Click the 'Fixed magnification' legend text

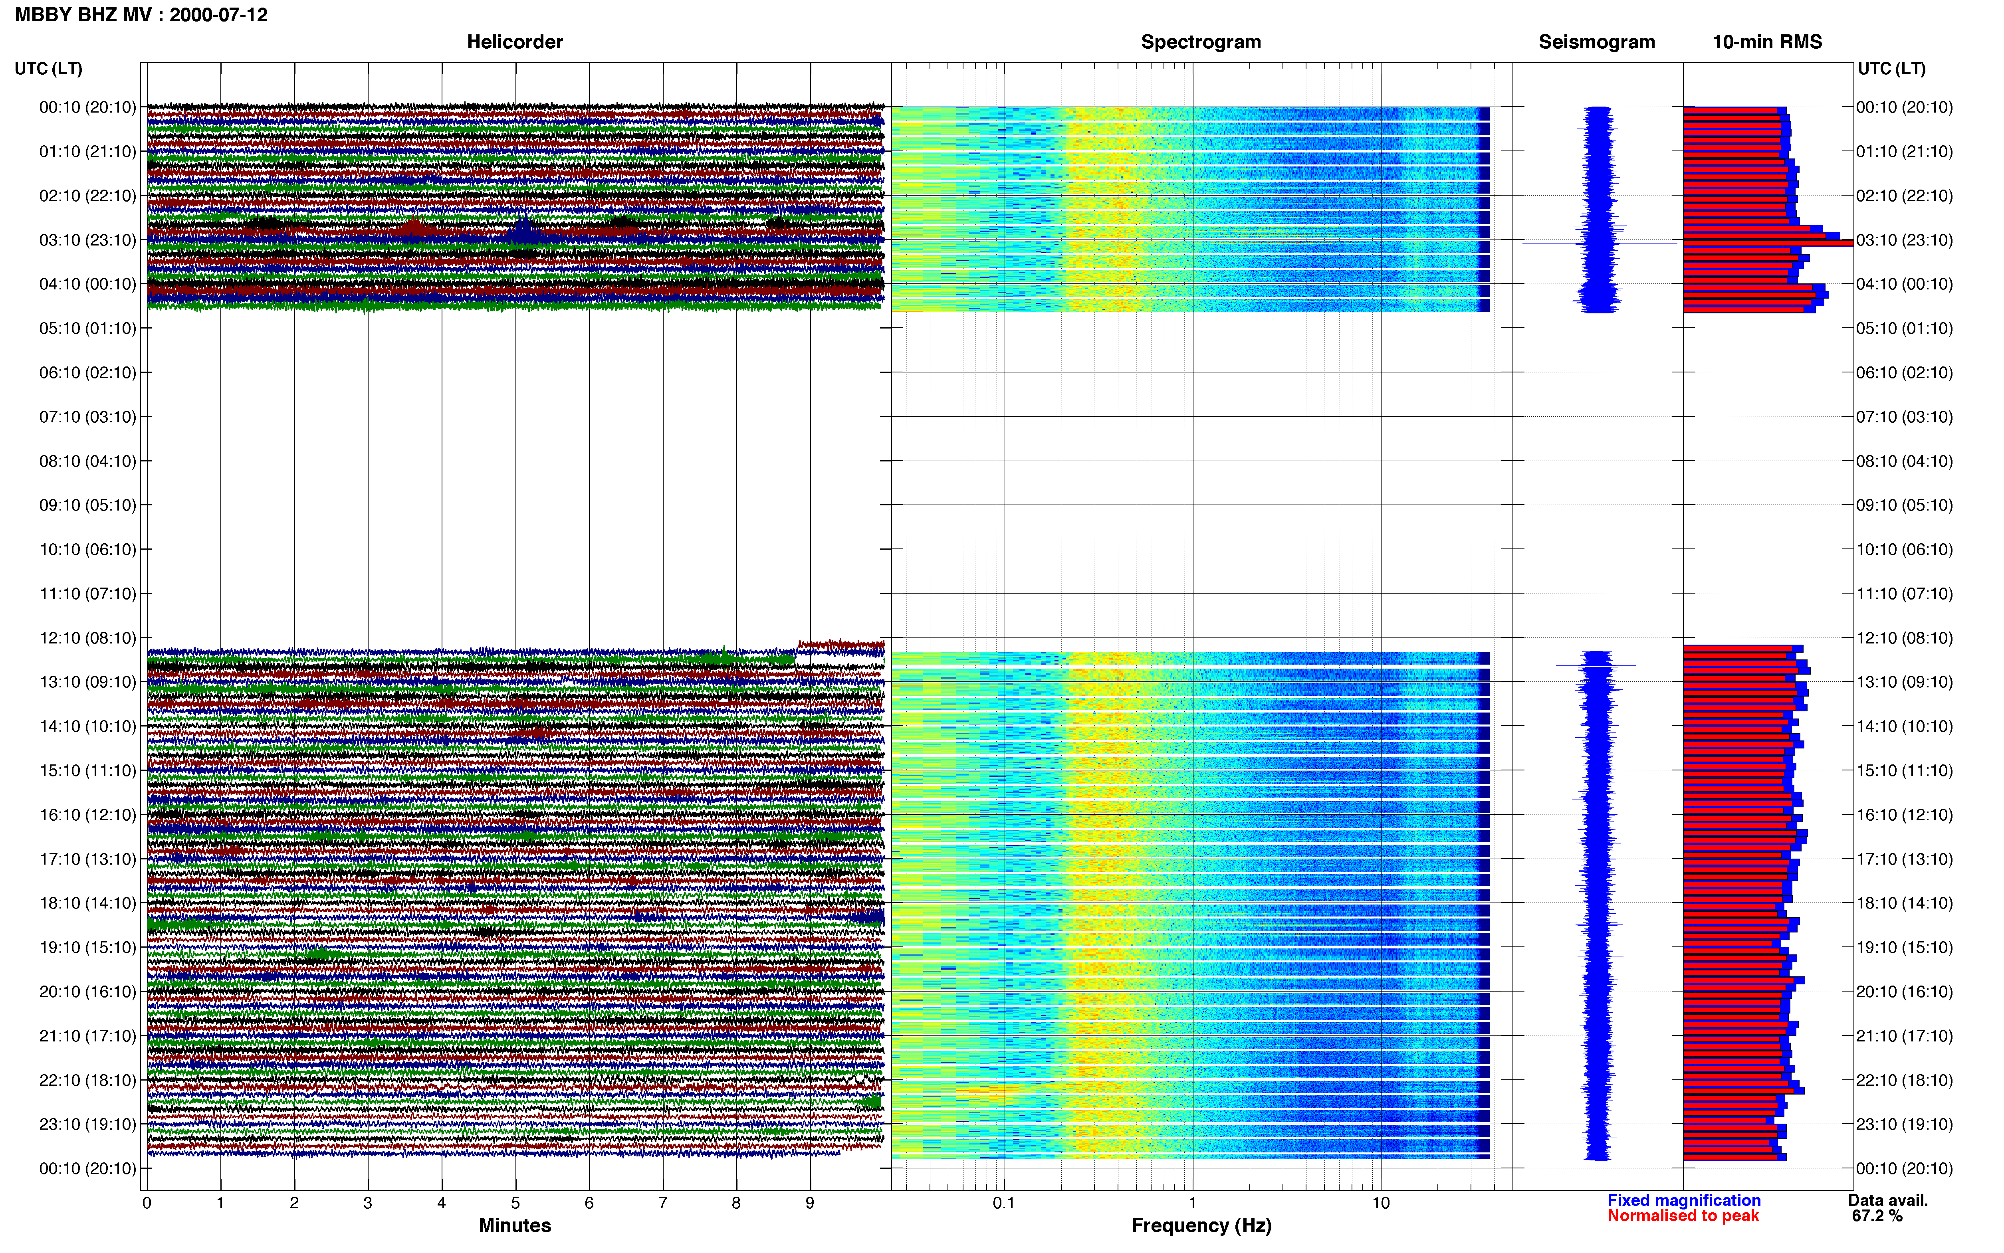1684,1201
